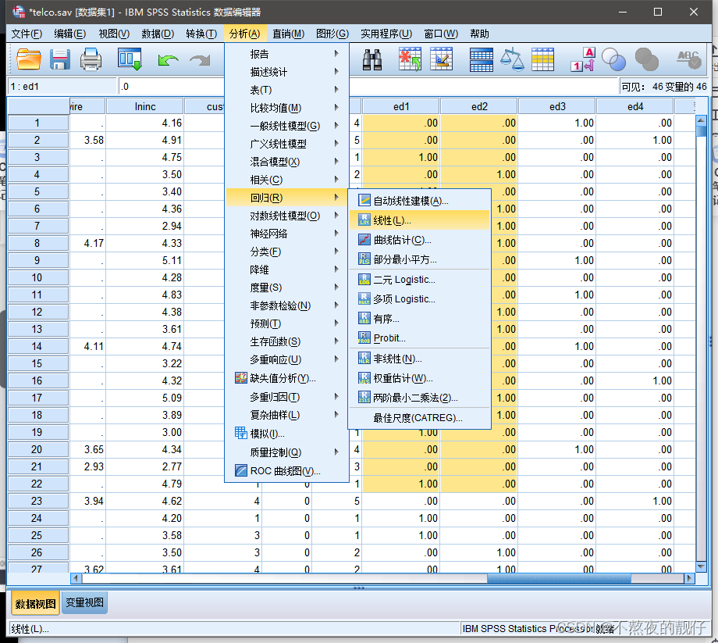Expand 广义线性模型 submenu
The width and height of the screenshot is (718, 643).
pos(286,144)
